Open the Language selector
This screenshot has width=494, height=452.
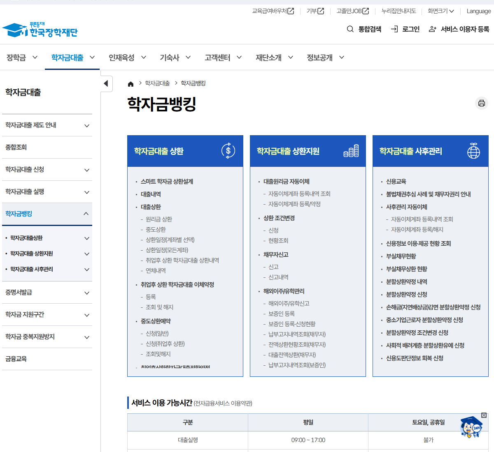tap(478, 11)
